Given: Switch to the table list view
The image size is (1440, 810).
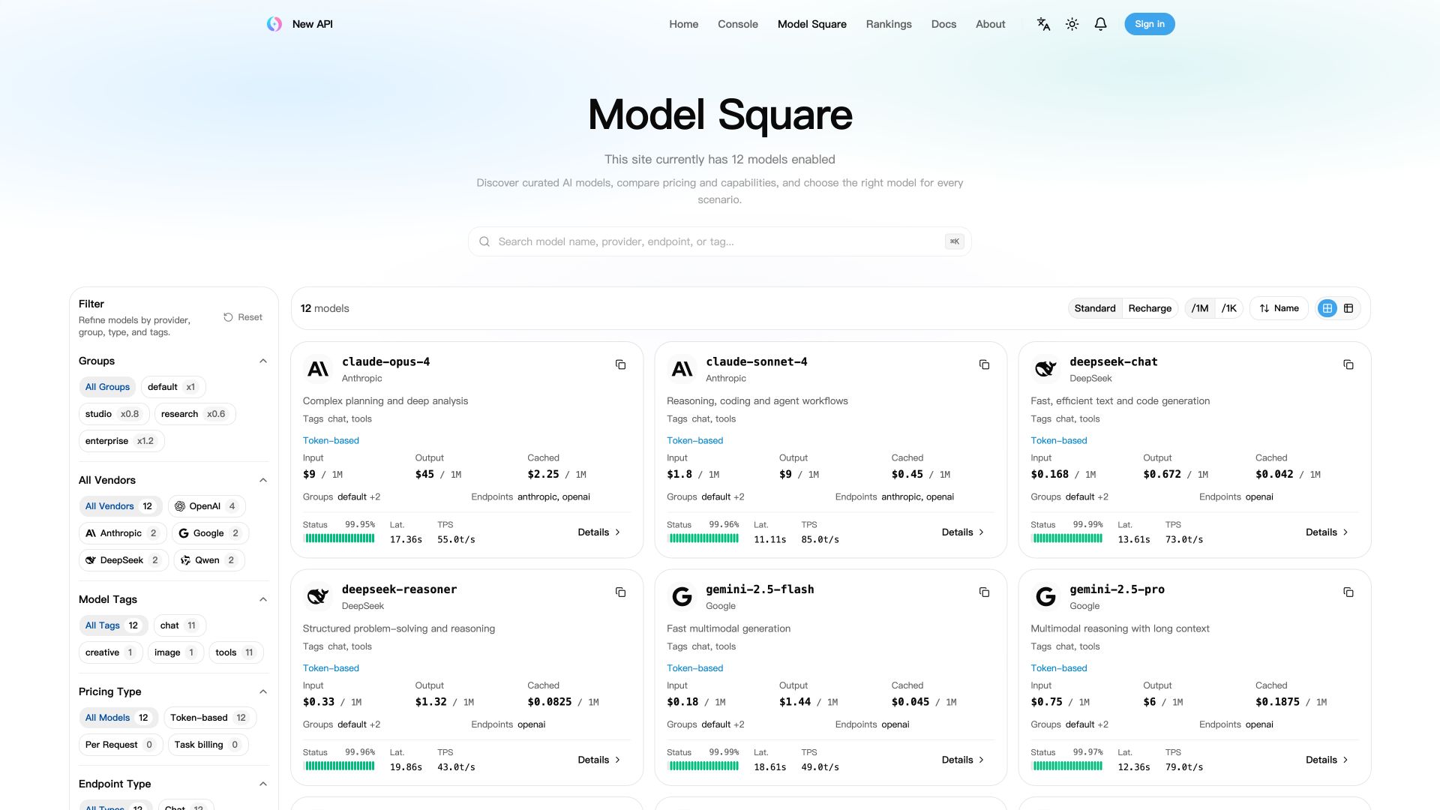Looking at the screenshot, I should point(1348,308).
